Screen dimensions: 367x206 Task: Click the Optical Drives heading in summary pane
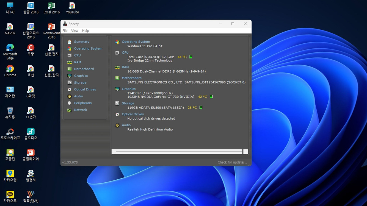click(133, 114)
